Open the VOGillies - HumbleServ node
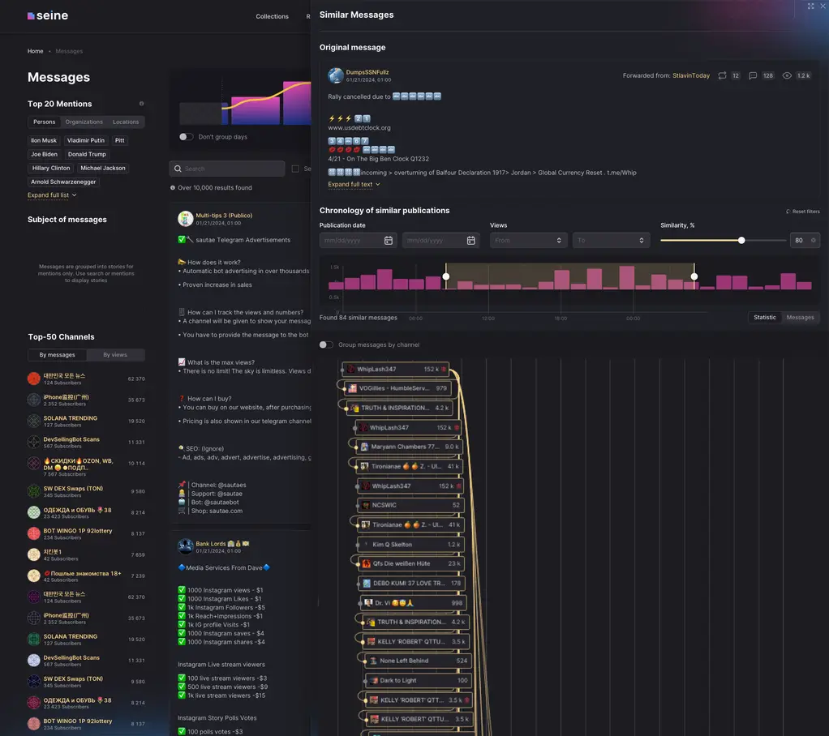The image size is (829, 736). point(397,388)
